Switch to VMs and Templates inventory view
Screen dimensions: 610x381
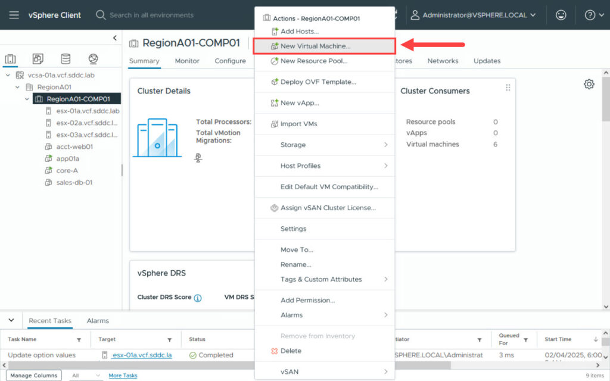[x=38, y=59]
